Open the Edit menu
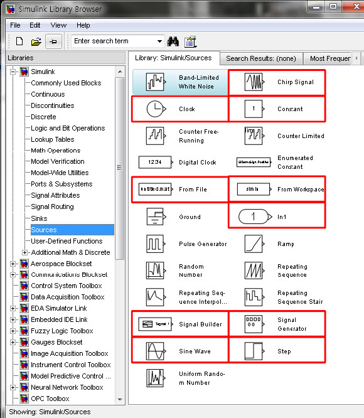This screenshot has width=364, height=418. [35, 25]
